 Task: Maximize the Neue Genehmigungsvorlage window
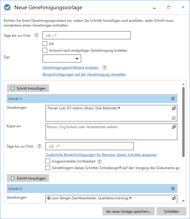(169, 7)
